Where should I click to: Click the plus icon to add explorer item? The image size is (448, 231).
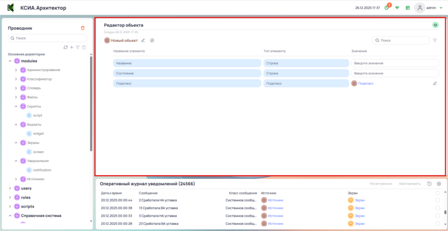(72, 48)
